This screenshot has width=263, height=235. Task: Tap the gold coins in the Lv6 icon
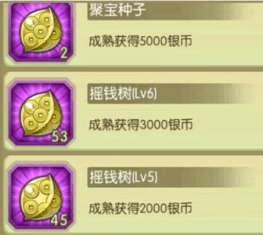pyautogui.click(x=39, y=114)
